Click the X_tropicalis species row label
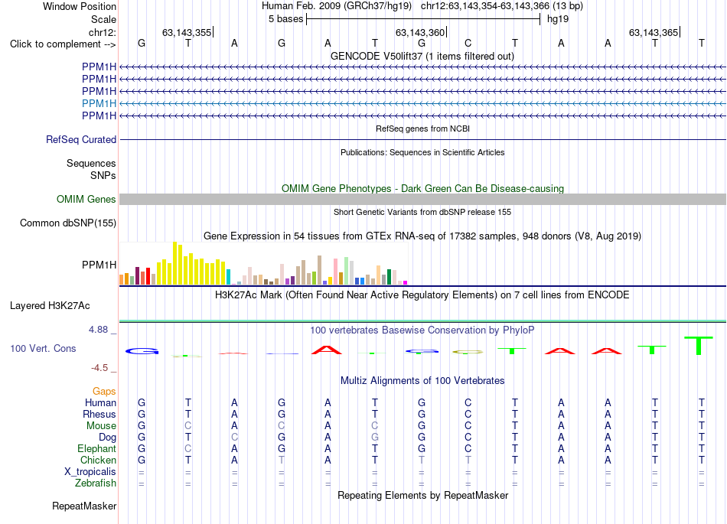 90,472
